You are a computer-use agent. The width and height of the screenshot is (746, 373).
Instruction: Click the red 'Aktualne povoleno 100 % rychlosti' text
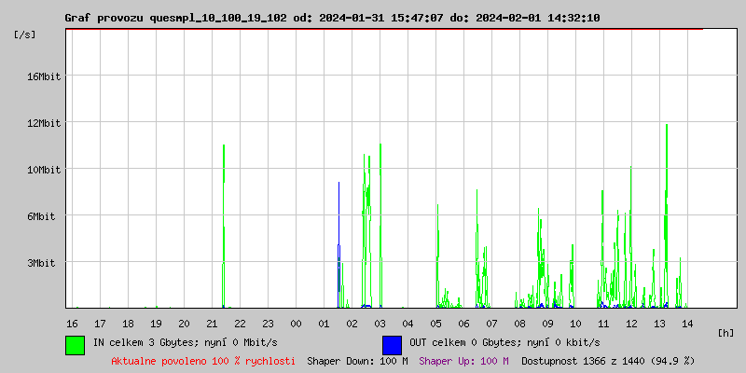(203, 361)
